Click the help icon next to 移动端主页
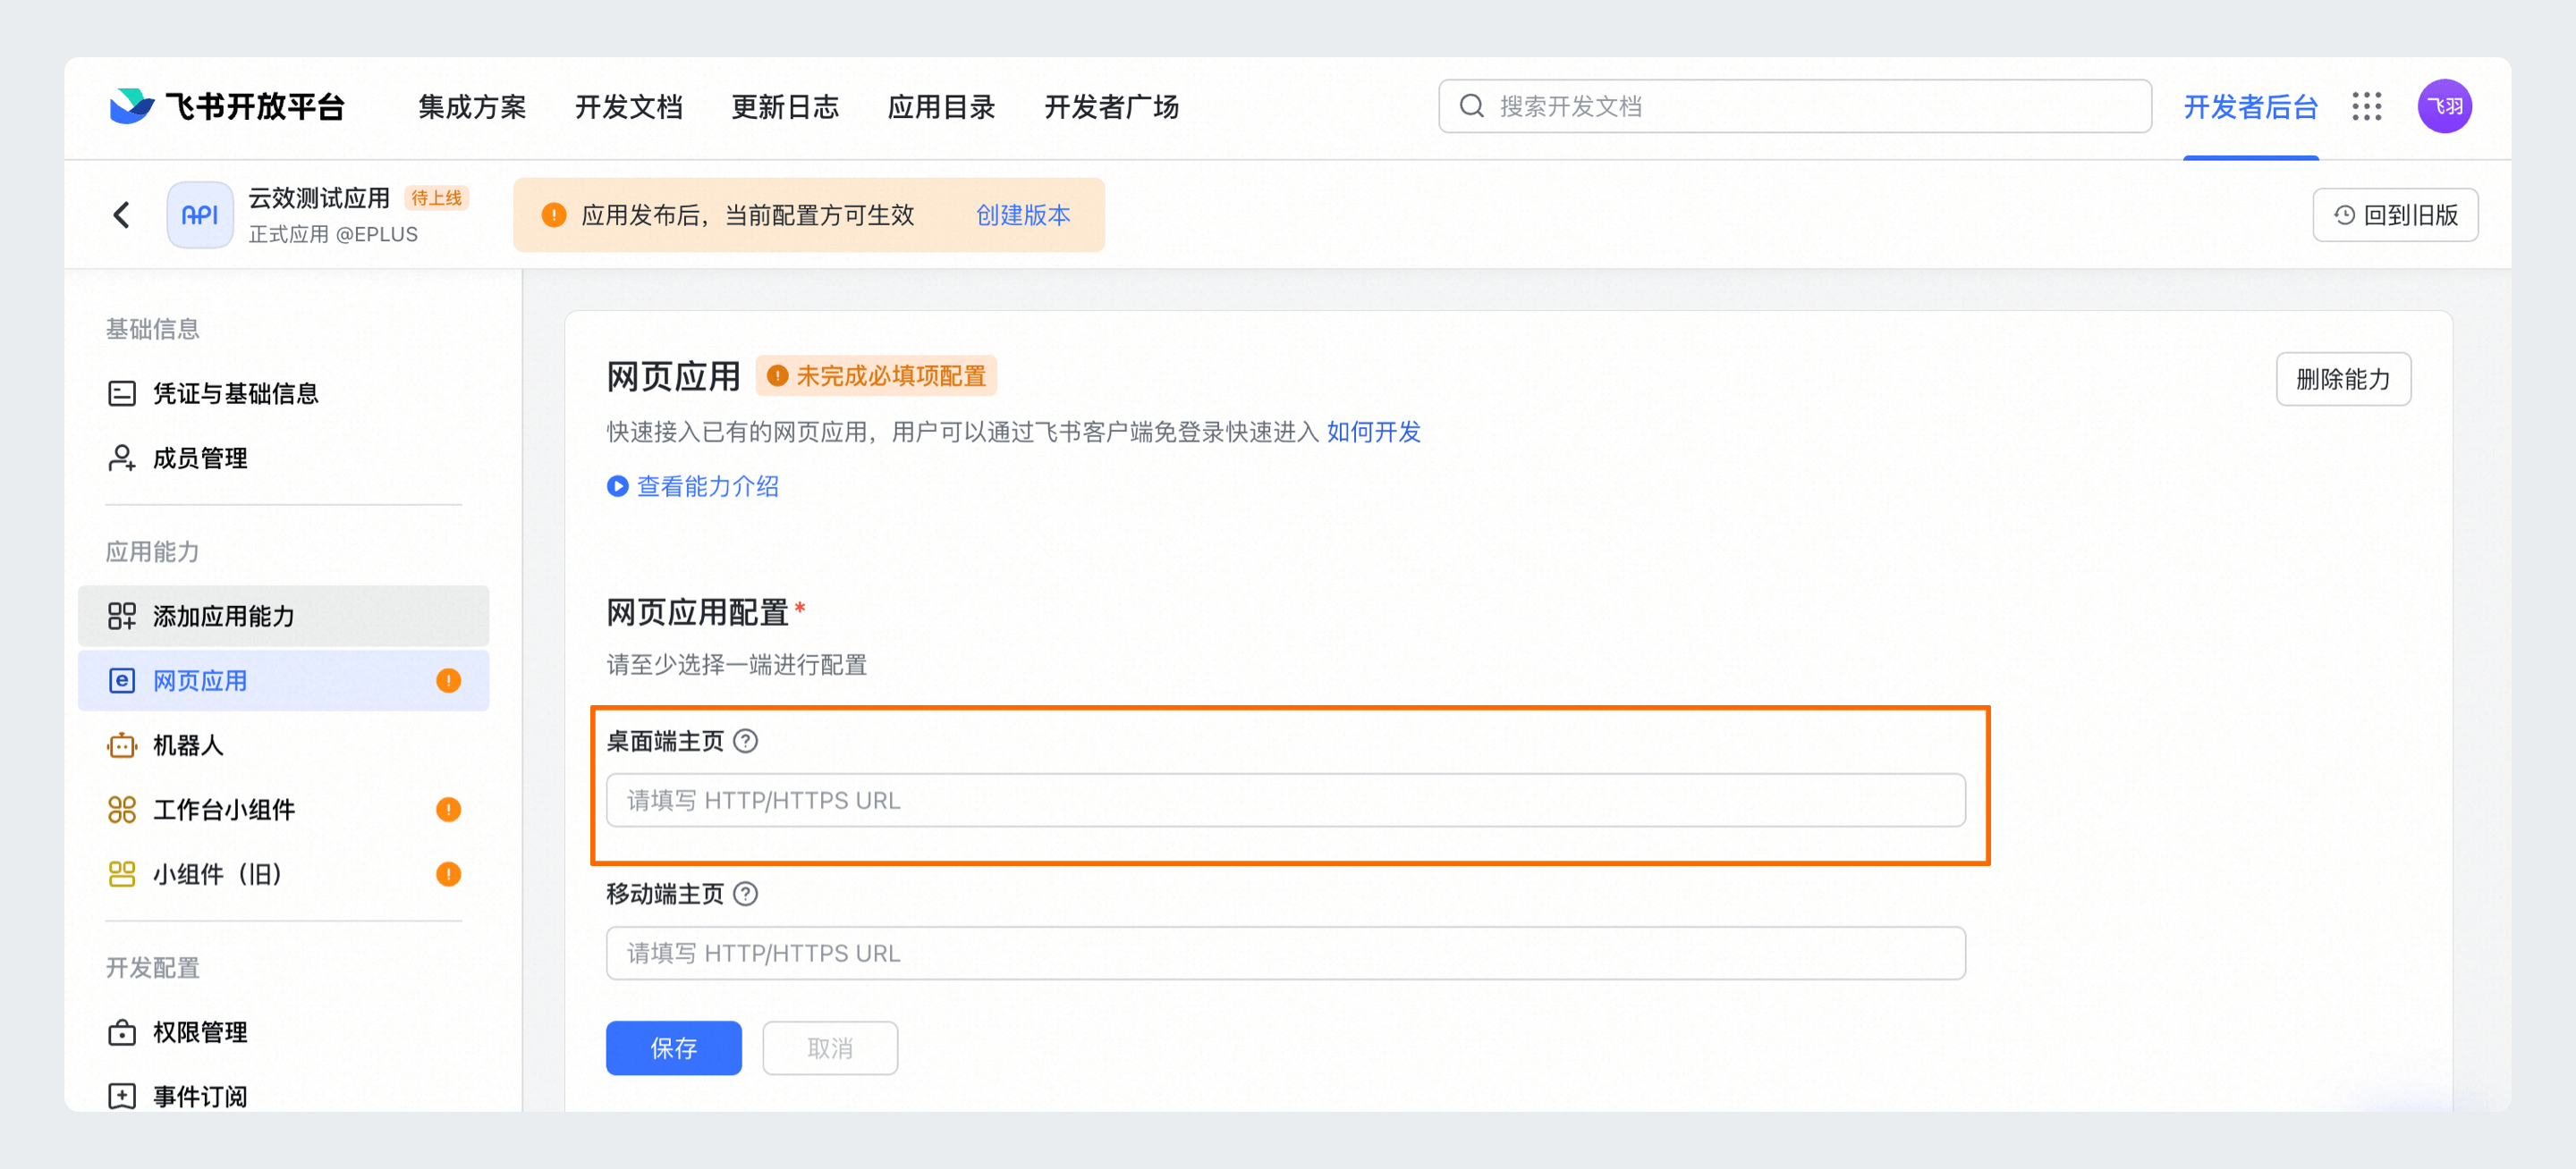This screenshot has height=1169, width=2576. (746, 893)
